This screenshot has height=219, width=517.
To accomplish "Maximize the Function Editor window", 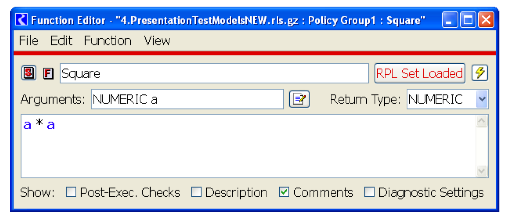I will (468, 20).
